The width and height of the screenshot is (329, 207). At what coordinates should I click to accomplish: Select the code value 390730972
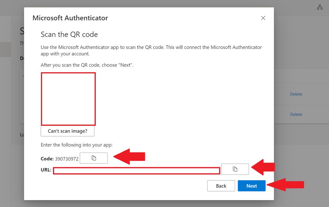[x=67, y=159]
